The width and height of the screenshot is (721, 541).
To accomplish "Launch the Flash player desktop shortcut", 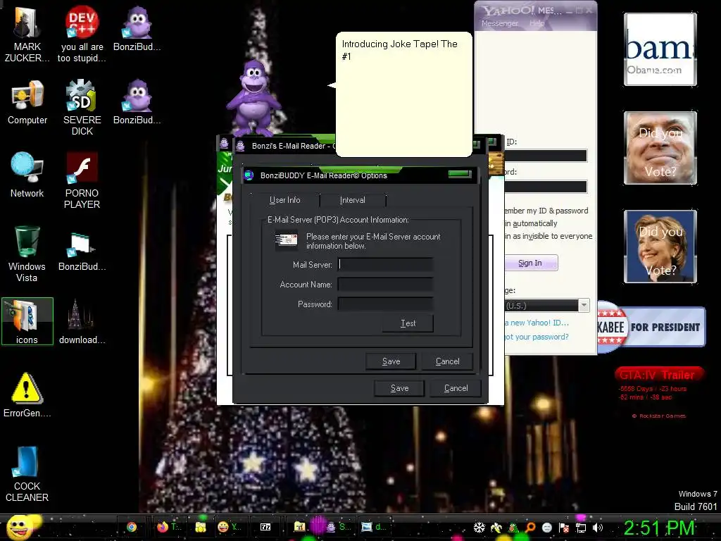I will tap(82, 180).
